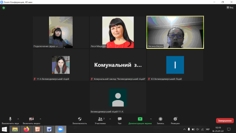Open Firefox from taskbar
The height and width of the screenshot is (133, 236).
(26, 129)
